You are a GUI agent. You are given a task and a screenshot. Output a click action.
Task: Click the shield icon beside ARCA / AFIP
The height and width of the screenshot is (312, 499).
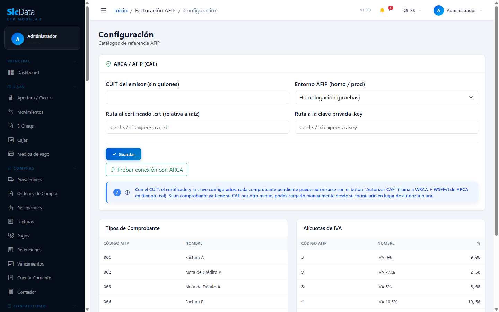(x=108, y=64)
